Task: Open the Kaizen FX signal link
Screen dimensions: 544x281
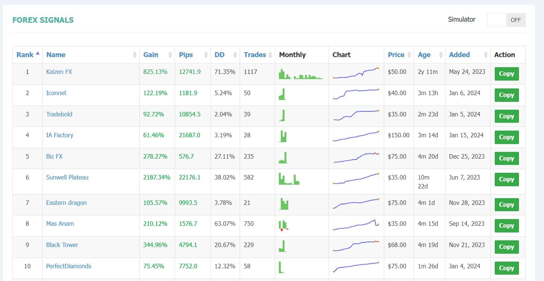Action: click(x=59, y=72)
